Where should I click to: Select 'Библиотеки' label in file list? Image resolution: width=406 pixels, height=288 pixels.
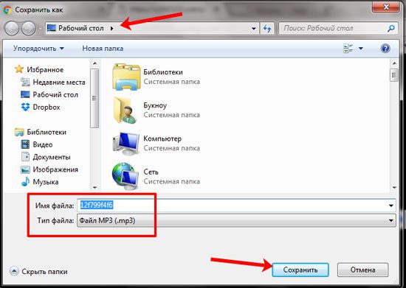(x=163, y=72)
